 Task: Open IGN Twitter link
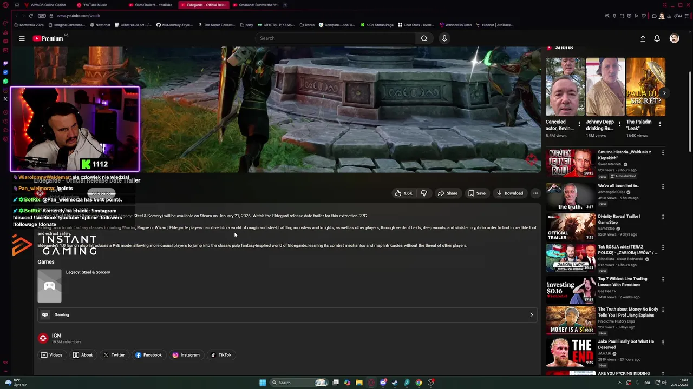(114, 355)
